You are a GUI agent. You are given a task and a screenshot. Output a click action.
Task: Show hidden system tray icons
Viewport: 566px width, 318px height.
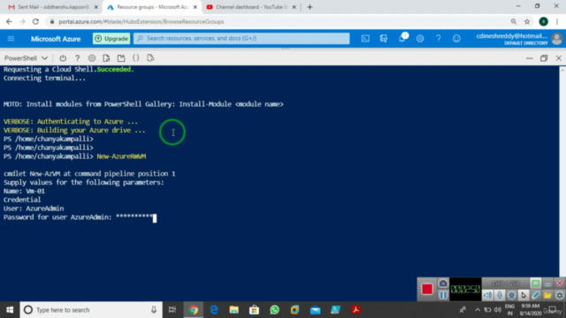tap(478, 310)
